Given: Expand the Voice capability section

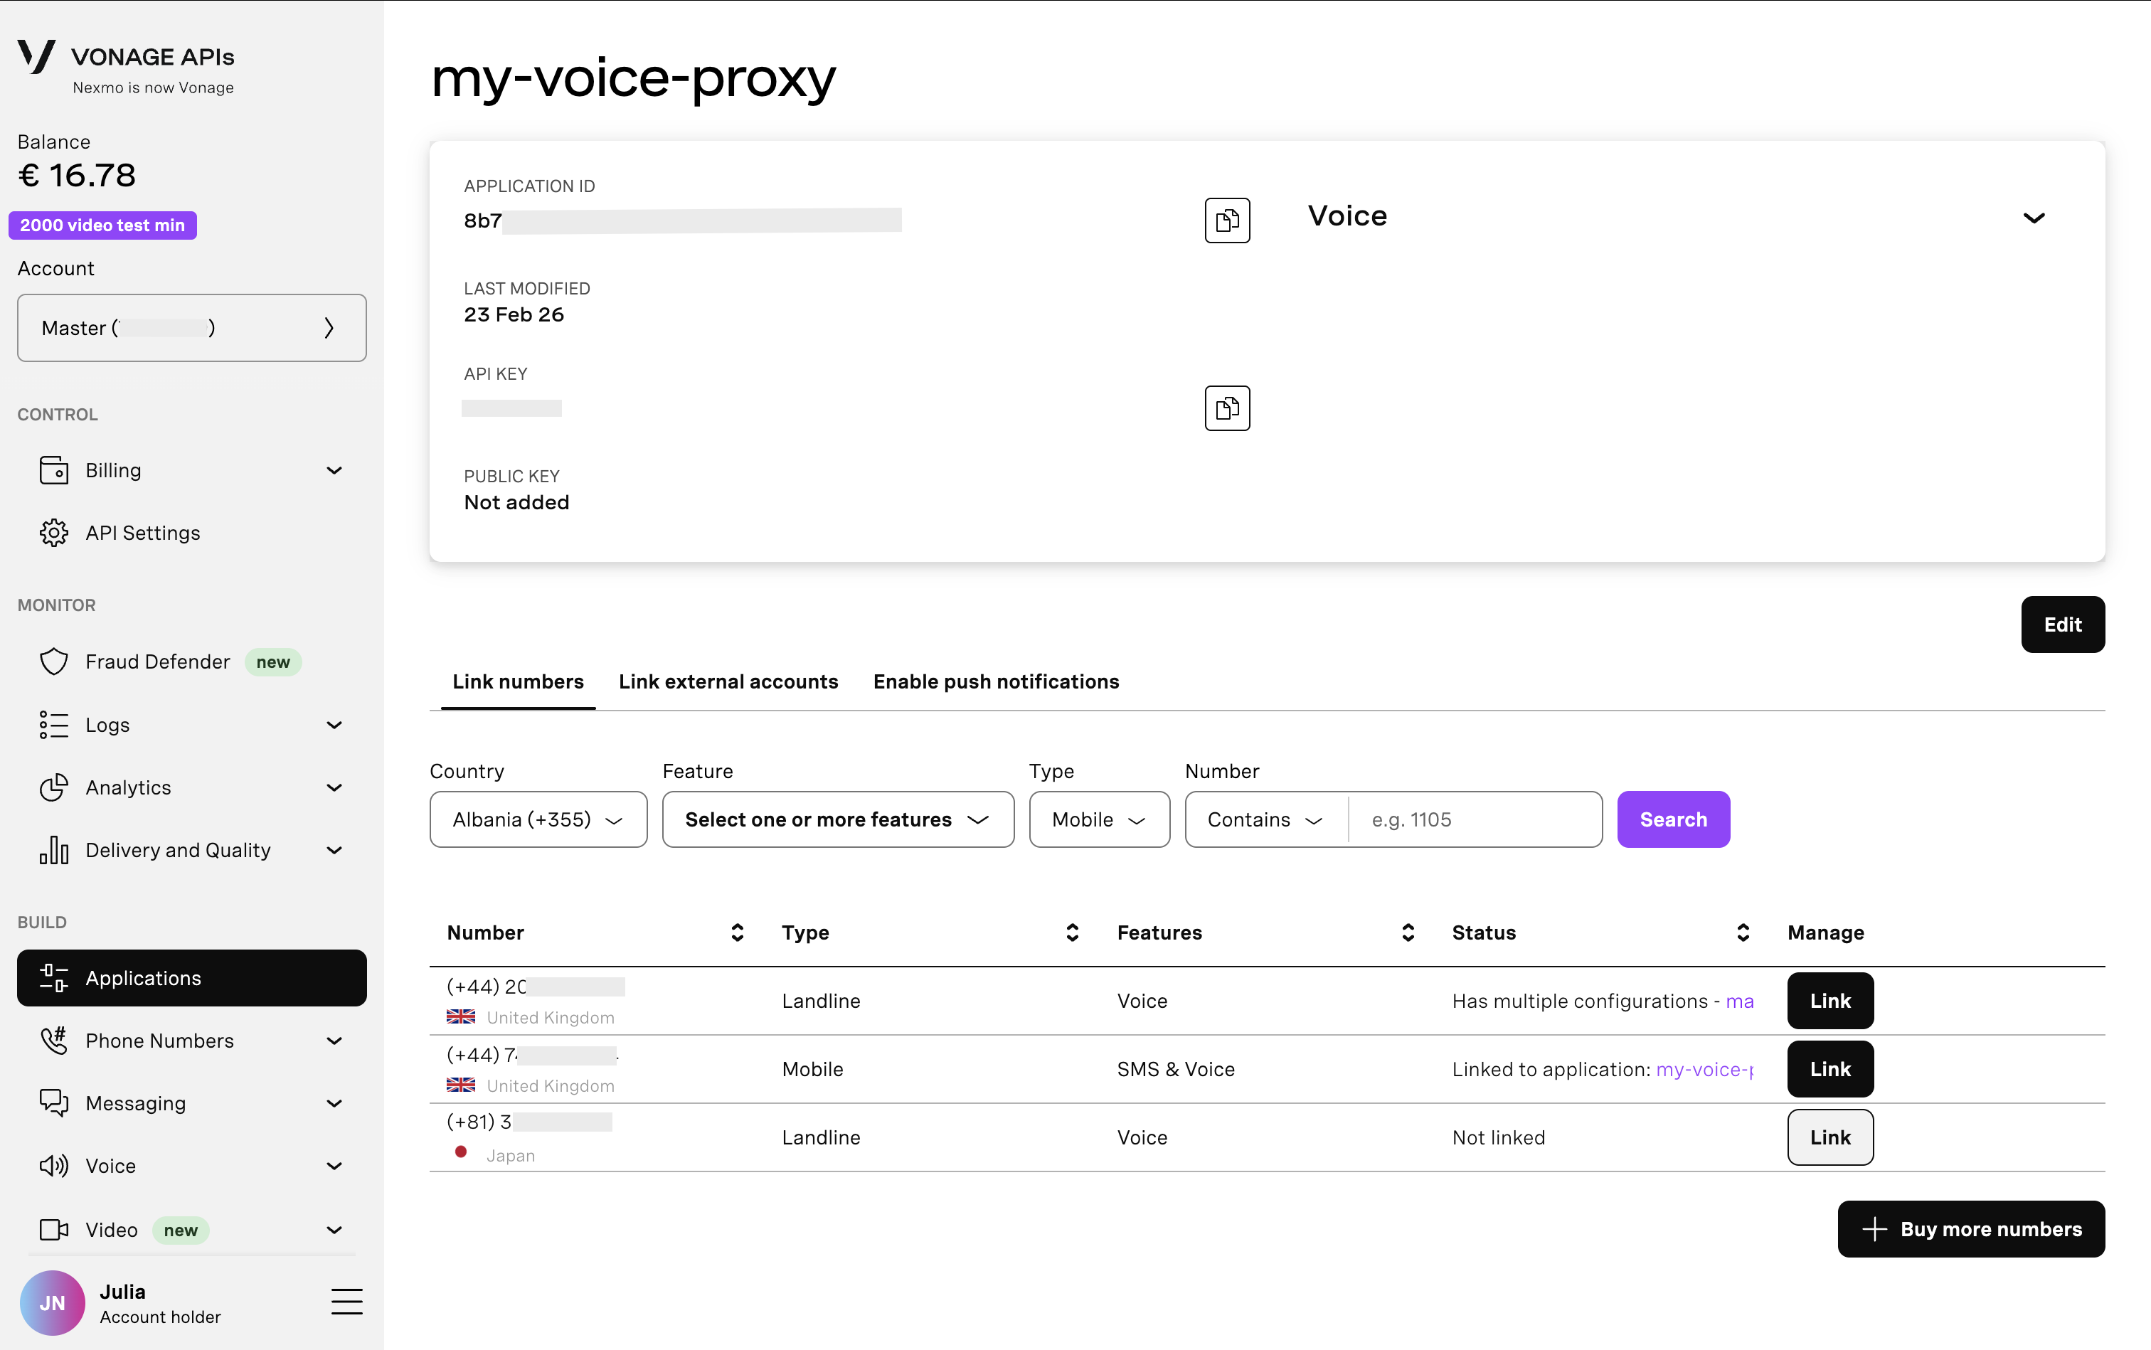Looking at the screenshot, I should click(2033, 217).
